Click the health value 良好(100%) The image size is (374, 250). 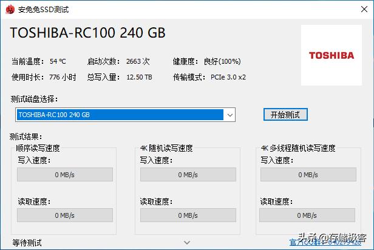coord(222,61)
